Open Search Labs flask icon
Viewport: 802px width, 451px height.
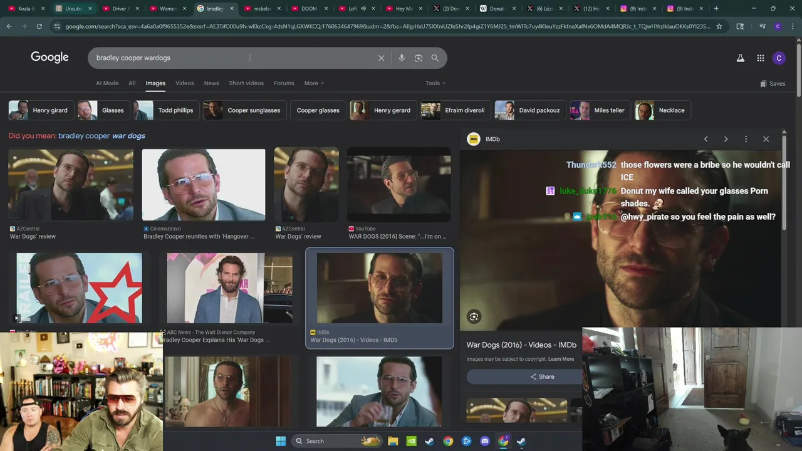[x=740, y=58]
